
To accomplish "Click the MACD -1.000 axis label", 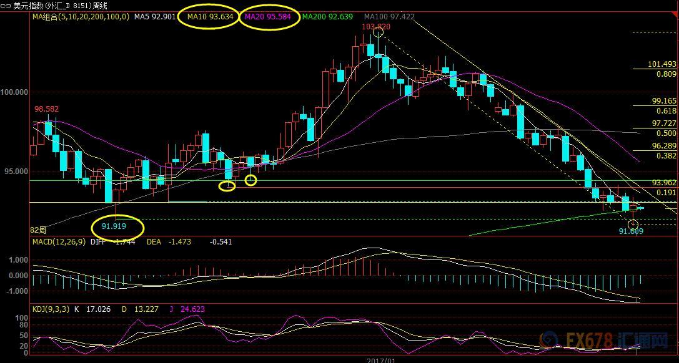I will pos(17,291).
